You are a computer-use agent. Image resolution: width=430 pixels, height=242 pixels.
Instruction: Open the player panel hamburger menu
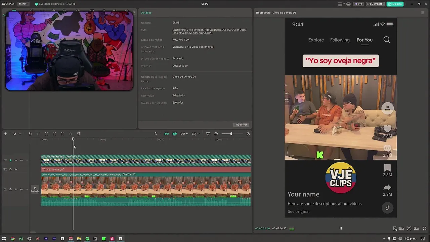[423, 13]
